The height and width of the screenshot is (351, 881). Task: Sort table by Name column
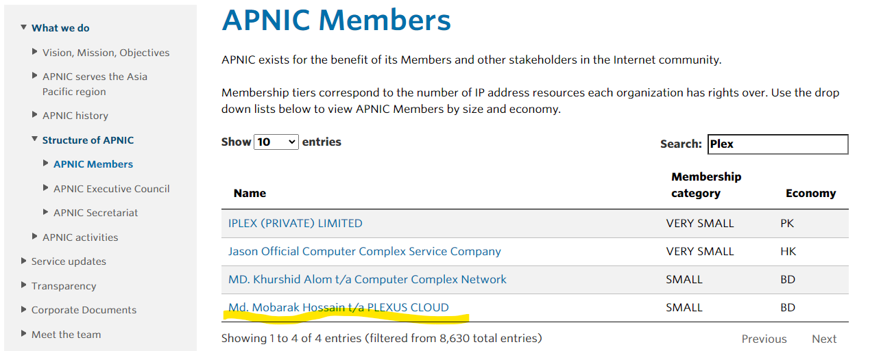click(250, 193)
